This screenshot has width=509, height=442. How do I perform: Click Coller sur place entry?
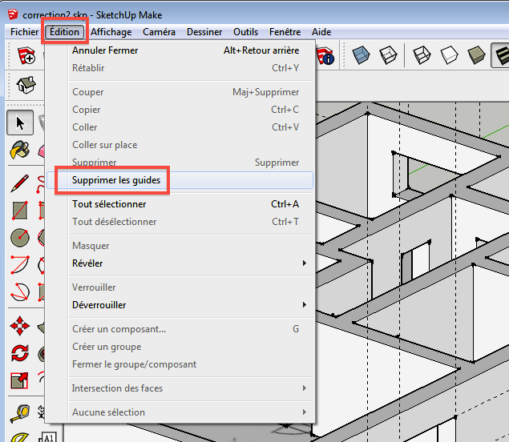click(x=180, y=145)
